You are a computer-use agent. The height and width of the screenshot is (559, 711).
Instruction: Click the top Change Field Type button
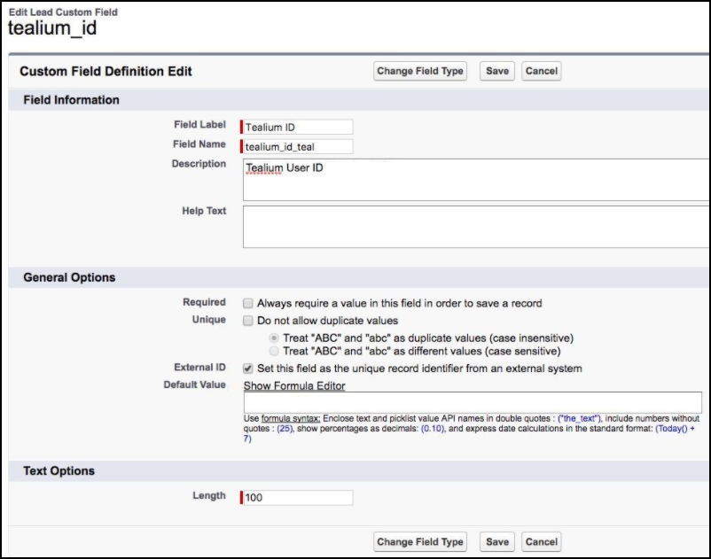pyautogui.click(x=420, y=71)
